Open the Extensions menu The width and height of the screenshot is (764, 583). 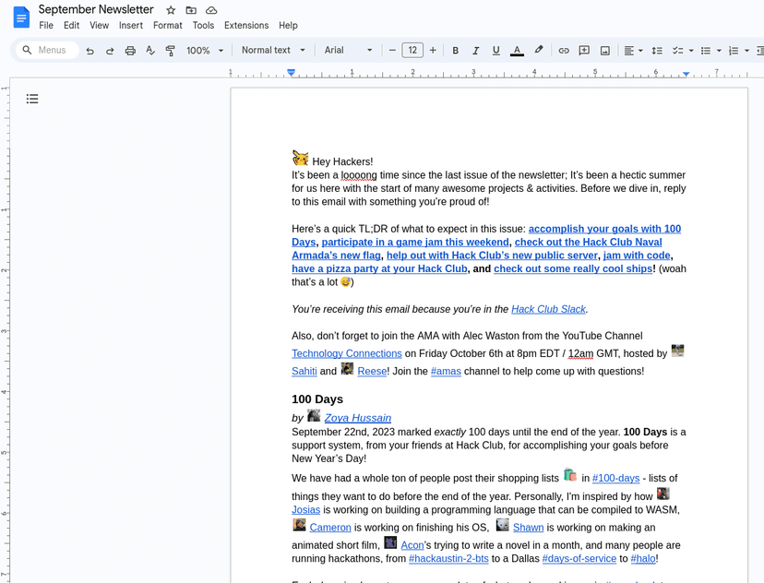coord(246,26)
